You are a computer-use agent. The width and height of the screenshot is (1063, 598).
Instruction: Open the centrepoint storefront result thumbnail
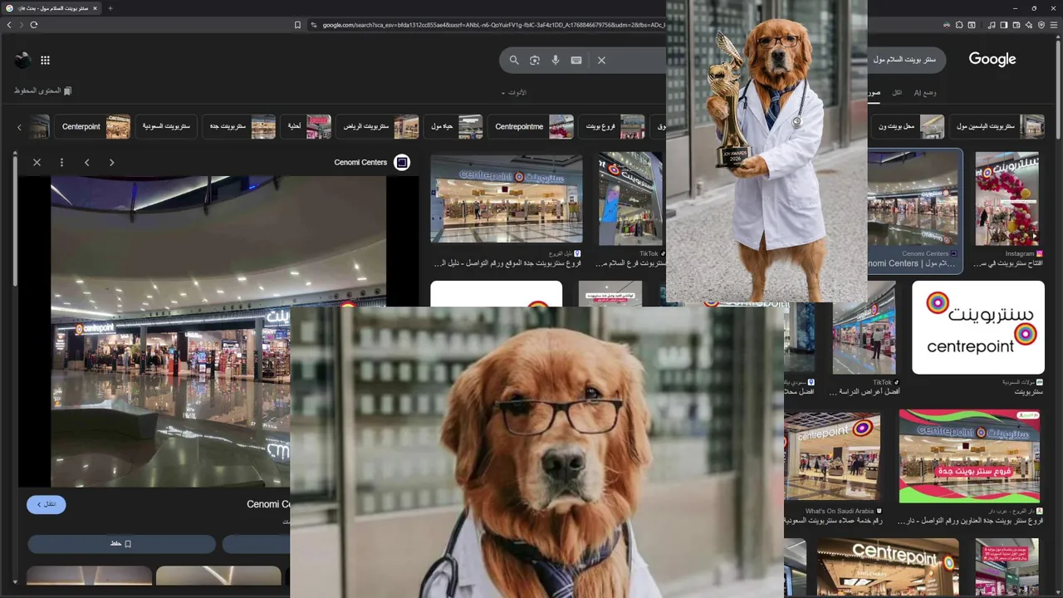507,198
